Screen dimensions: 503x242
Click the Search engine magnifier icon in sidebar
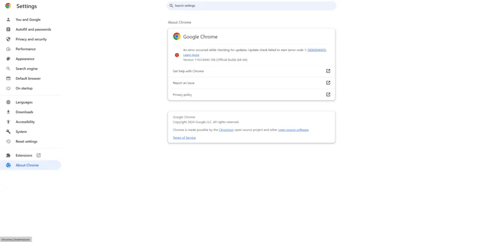pos(8,69)
